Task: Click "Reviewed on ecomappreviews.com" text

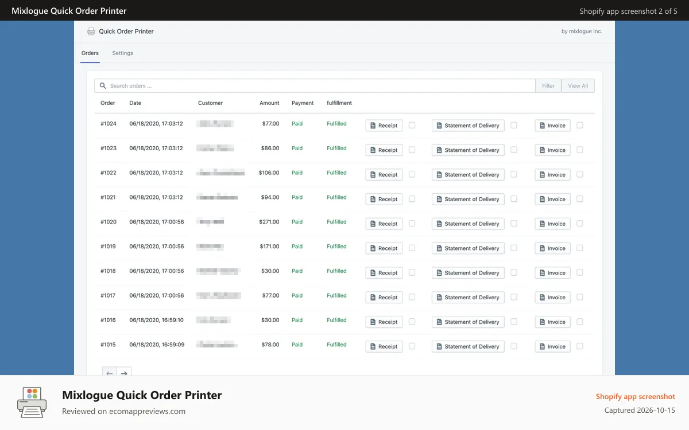Action: tap(123, 411)
